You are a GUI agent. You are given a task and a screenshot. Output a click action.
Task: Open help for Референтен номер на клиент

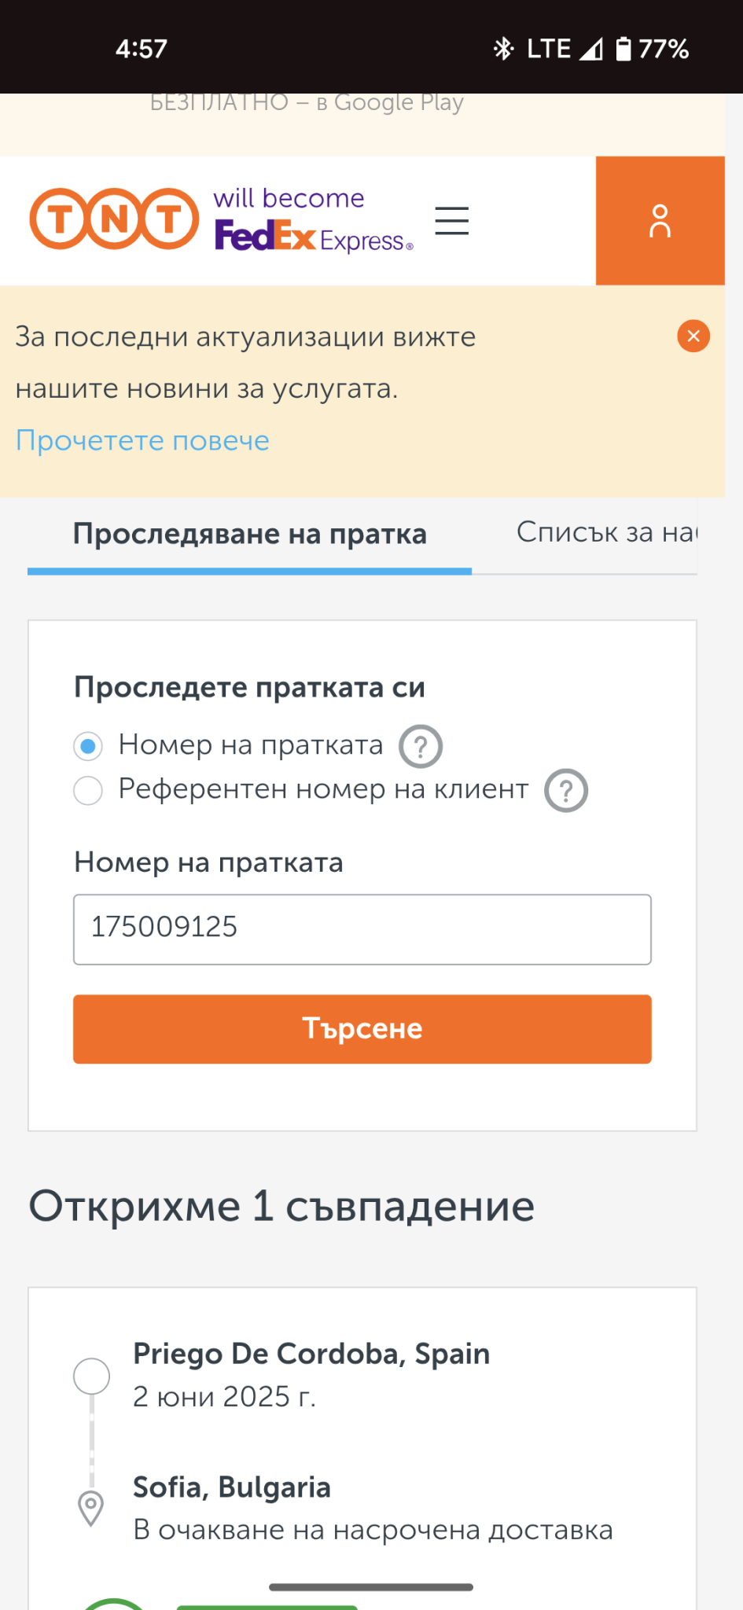[x=566, y=790]
